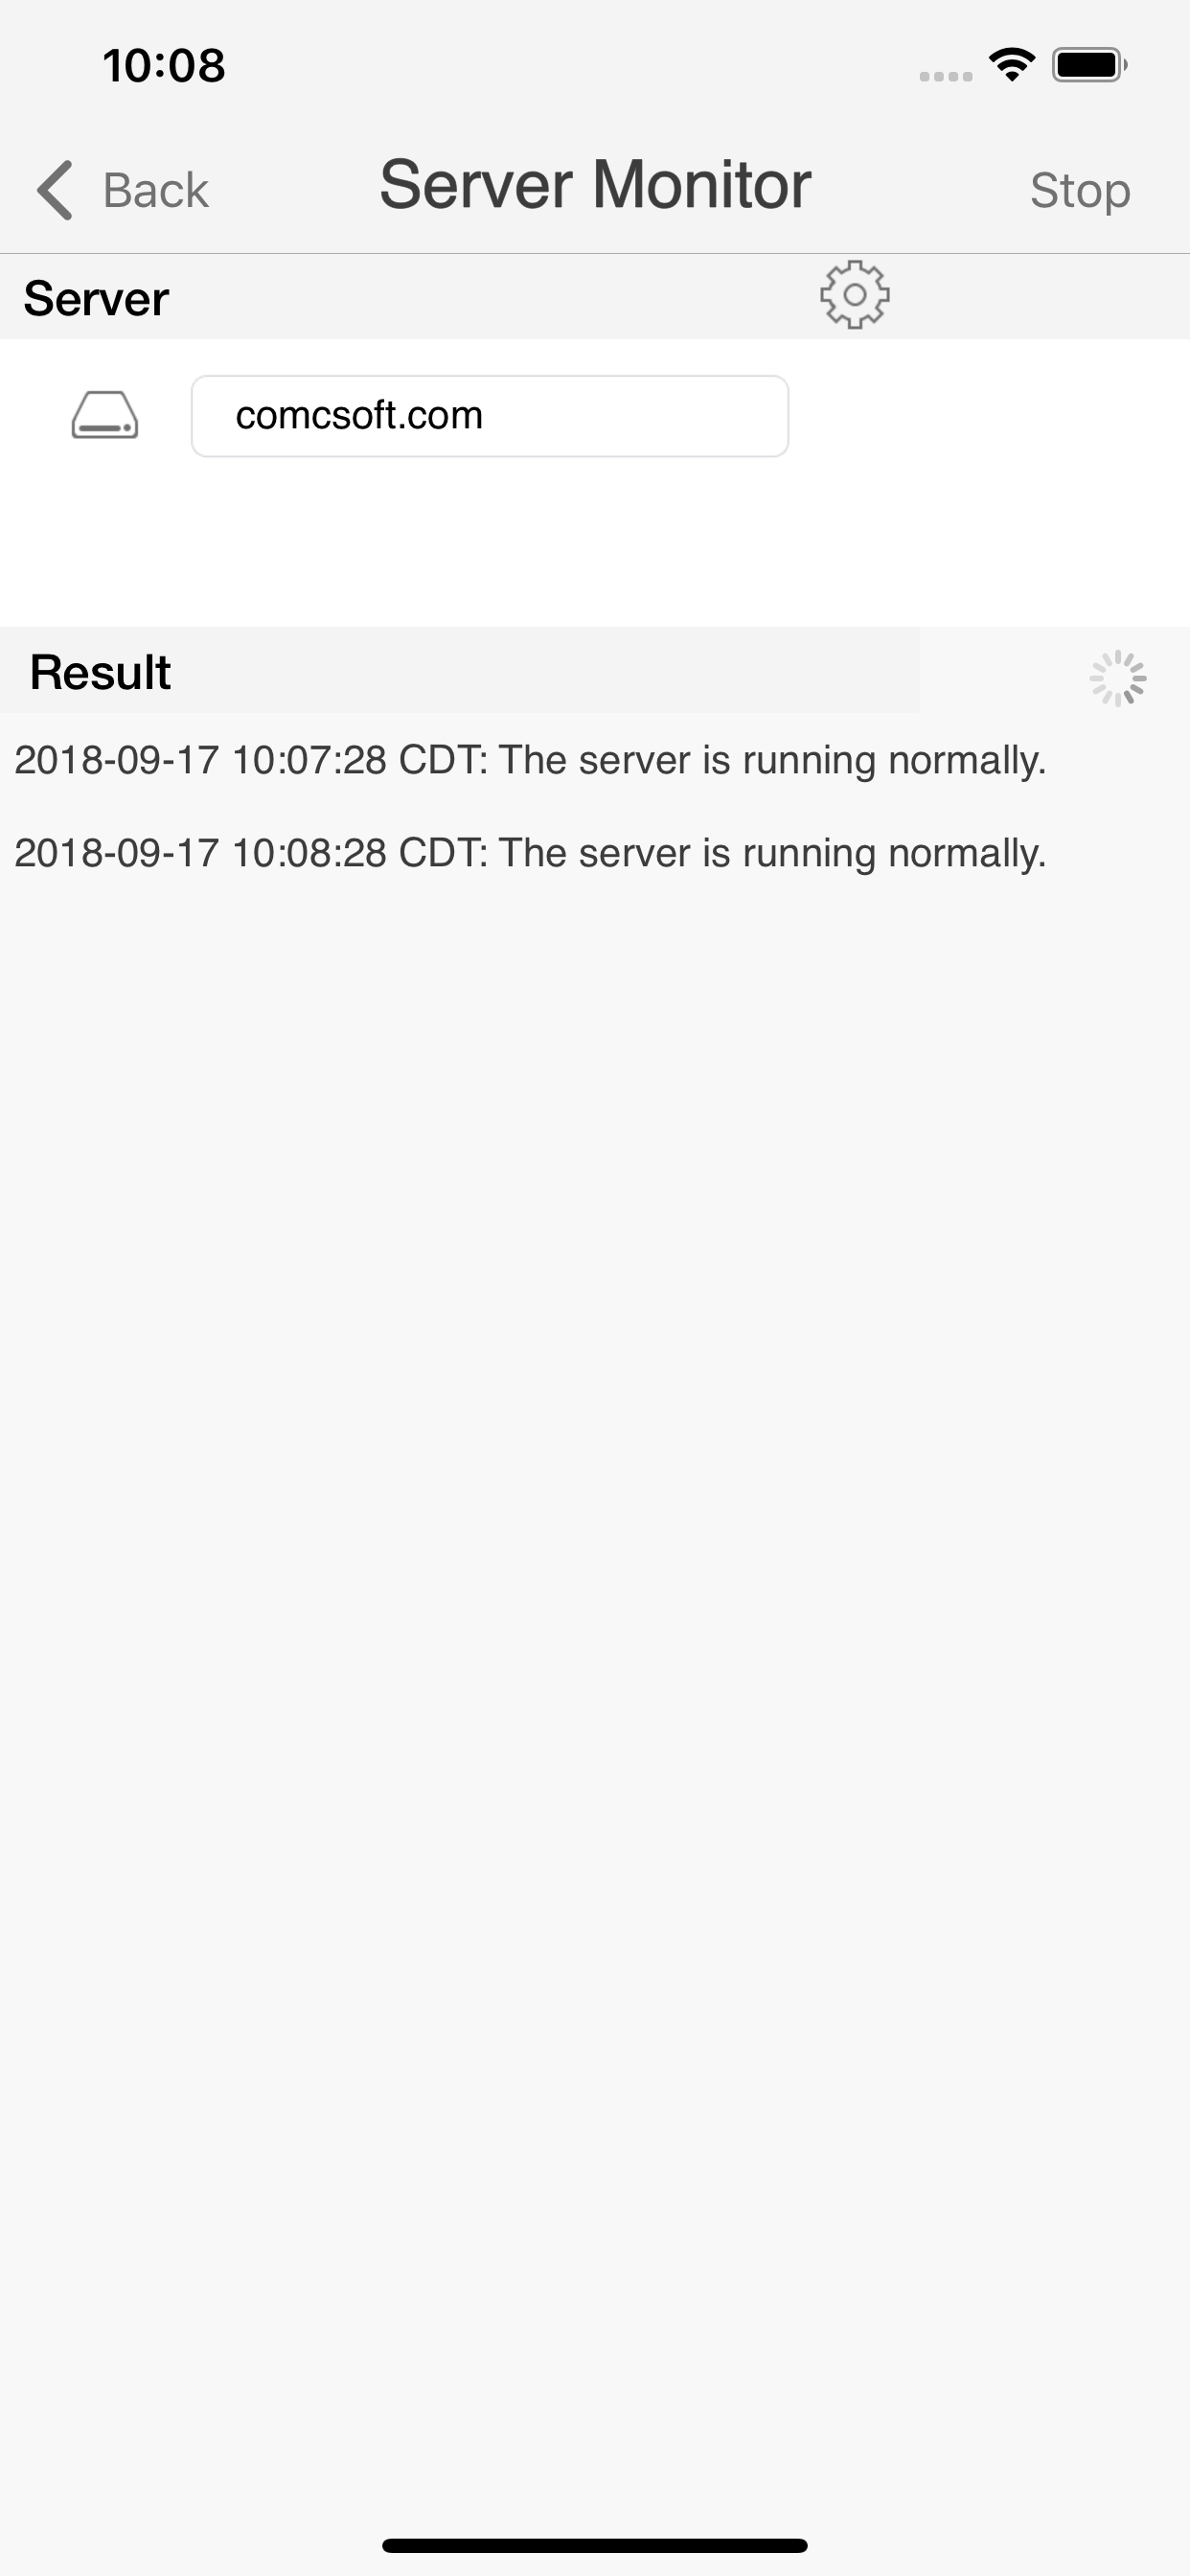The image size is (1190, 2576).
Task: Open settings via the gear icon
Action: [855, 295]
